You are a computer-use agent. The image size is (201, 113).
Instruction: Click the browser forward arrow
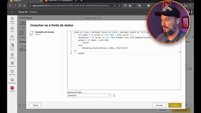point(15,6)
